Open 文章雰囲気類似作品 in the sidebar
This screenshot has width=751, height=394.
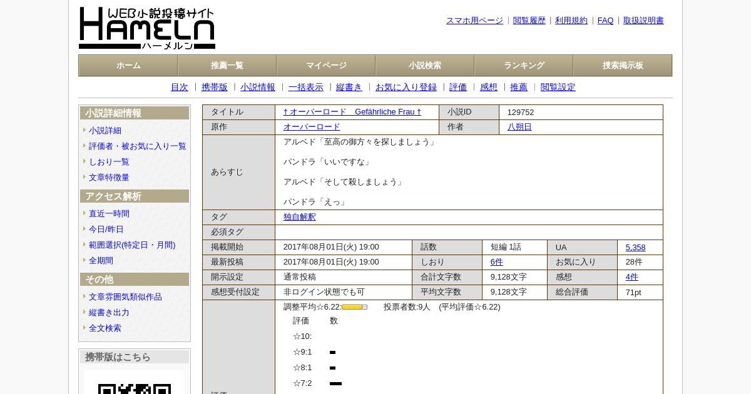pyautogui.click(x=125, y=297)
